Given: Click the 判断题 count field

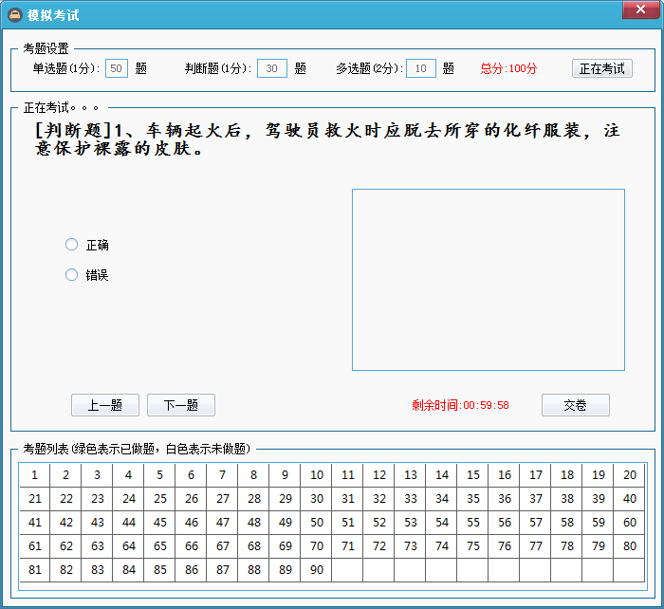Looking at the screenshot, I should coord(272,68).
